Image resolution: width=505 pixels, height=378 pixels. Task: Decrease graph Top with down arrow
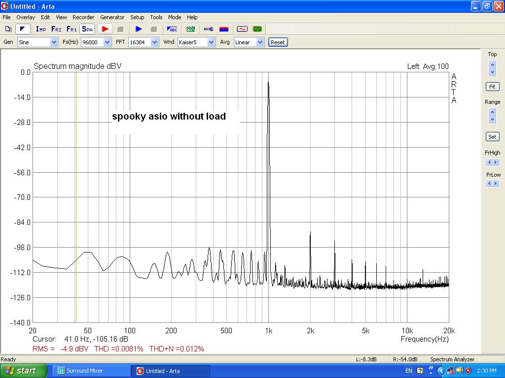pyautogui.click(x=492, y=72)
